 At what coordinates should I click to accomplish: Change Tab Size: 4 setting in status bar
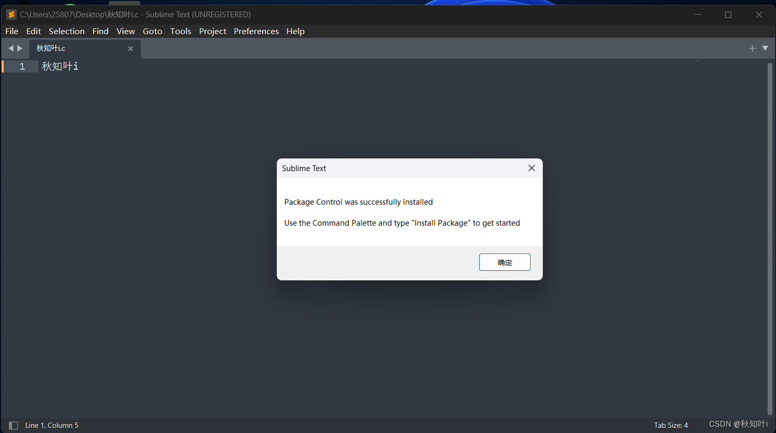pos(671,426)
